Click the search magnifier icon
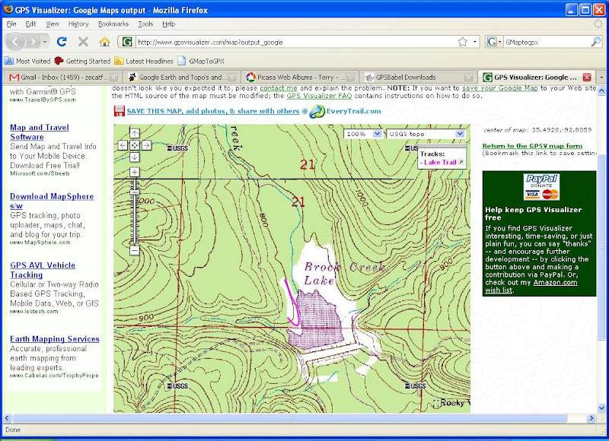The width and height of the screenshot is (609, 441). tap(595, 42)
